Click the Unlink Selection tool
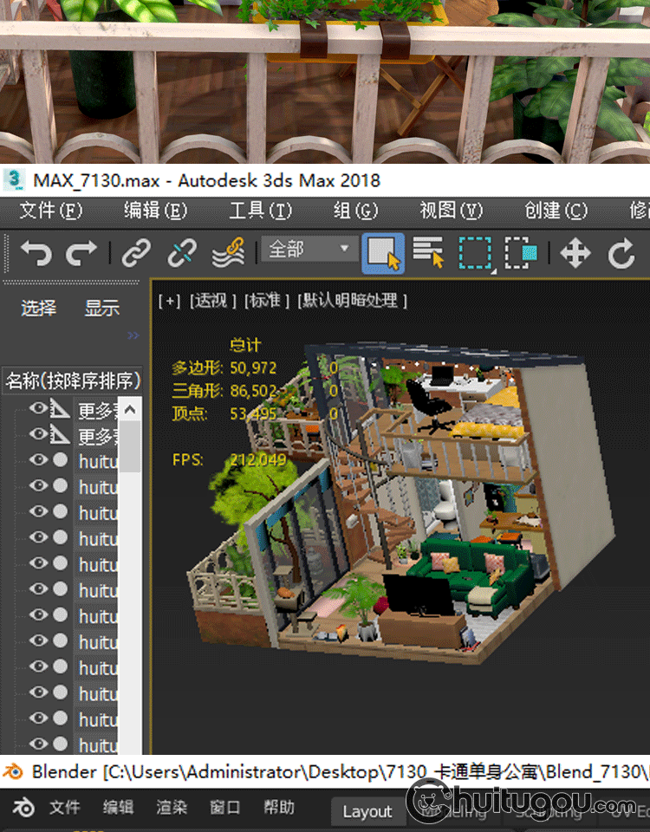The height and width of the screenshot is (832, 650). 182,253
